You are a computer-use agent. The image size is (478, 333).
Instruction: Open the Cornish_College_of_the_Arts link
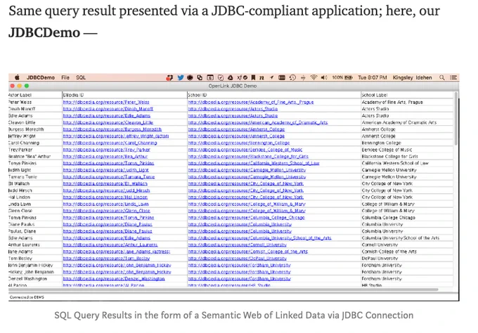[248, 252]
